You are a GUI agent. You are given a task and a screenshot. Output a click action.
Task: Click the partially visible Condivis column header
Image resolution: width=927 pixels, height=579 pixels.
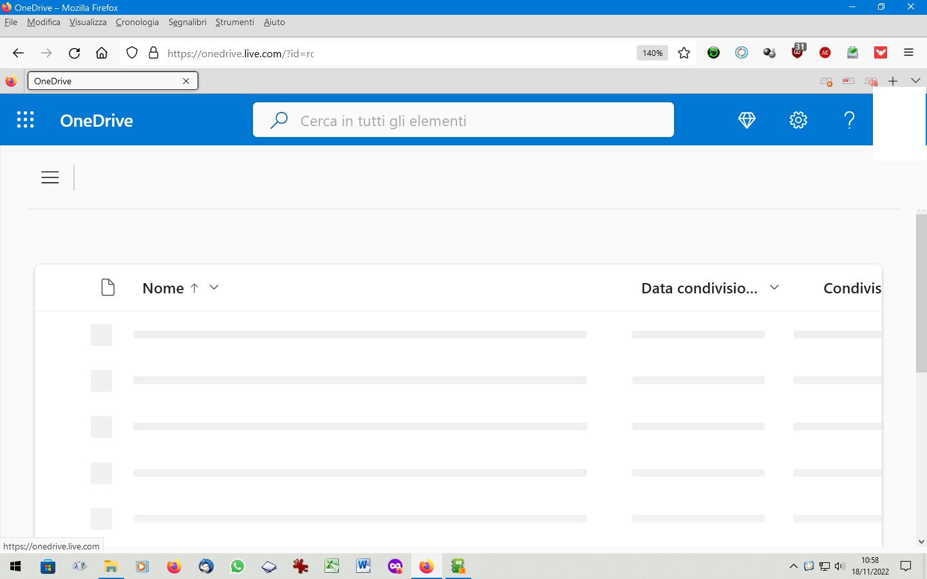852,288
